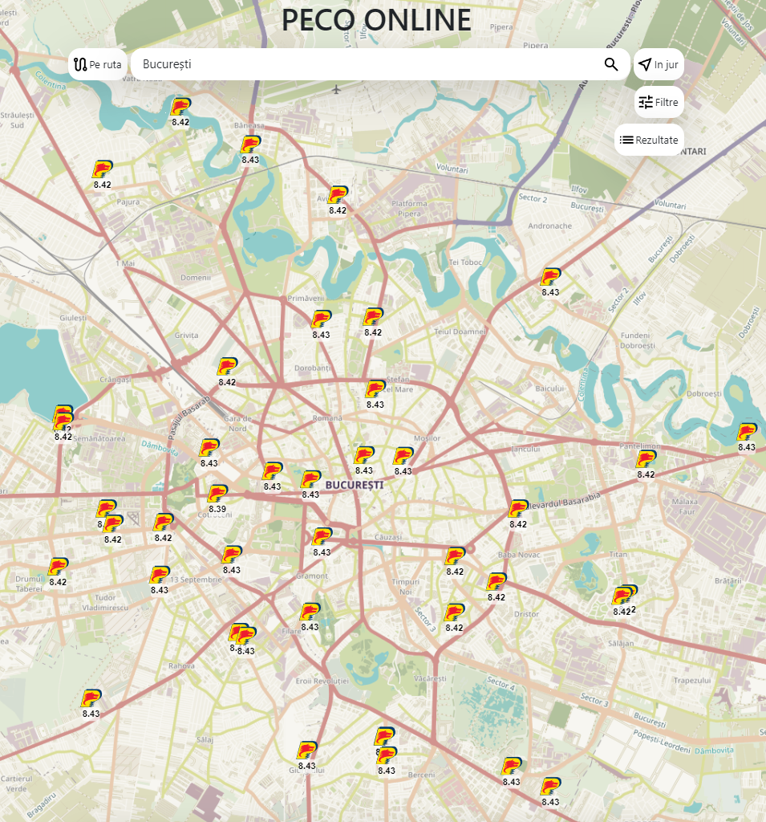Click the far east 8.43 station marker

pos(747,433)
